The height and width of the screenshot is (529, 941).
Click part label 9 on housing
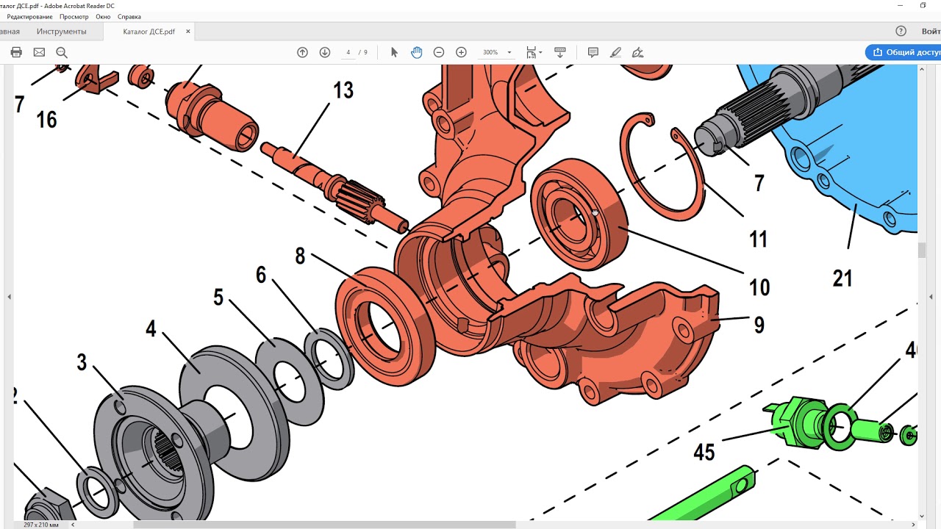tap(759, 325)
